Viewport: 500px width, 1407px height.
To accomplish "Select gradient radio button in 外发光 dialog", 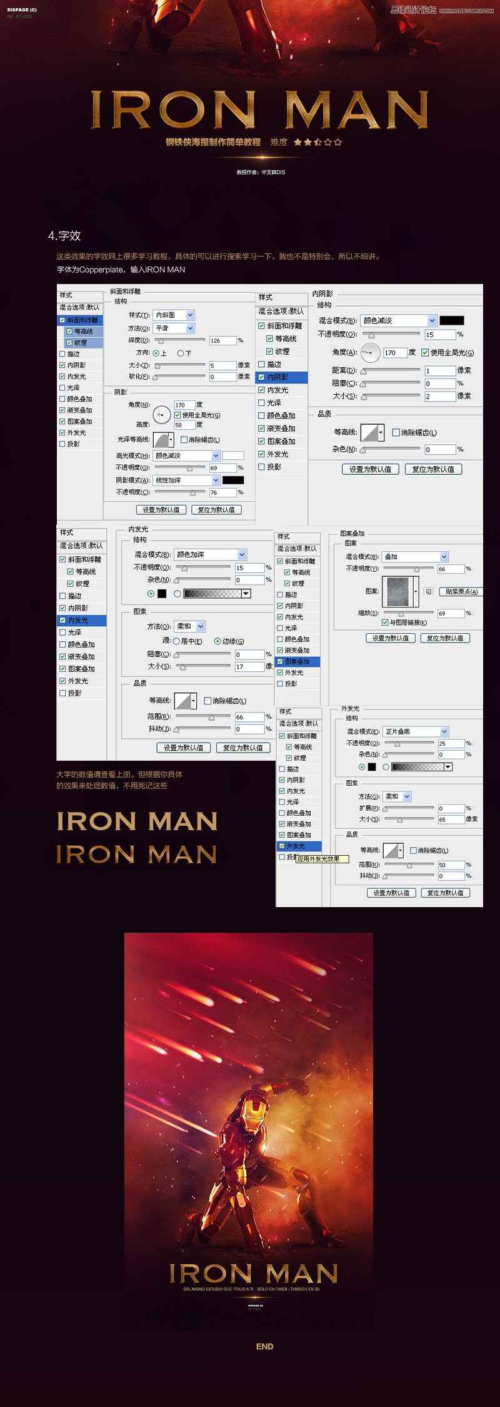I will [386, 767].
